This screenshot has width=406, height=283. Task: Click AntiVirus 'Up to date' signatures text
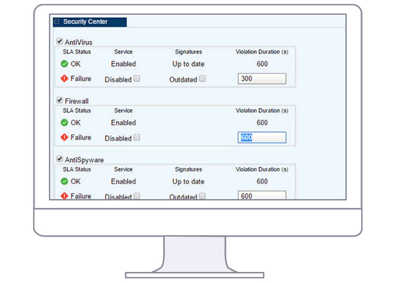(188, 64)
